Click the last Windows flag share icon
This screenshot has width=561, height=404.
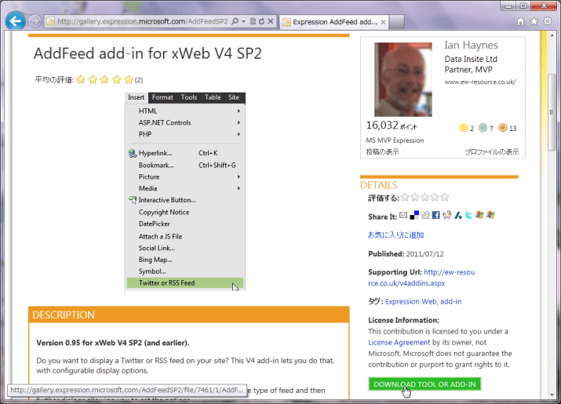click(x=490, y=215)
